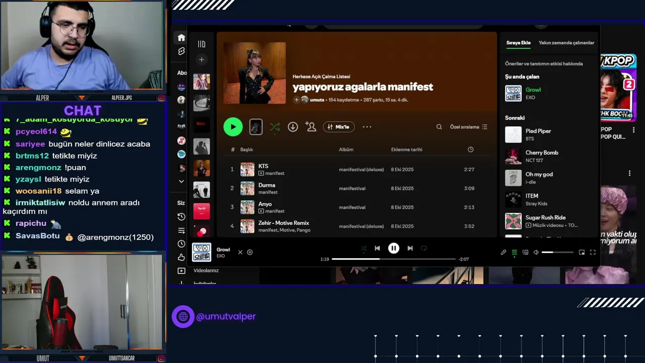Click the Mix'le button

click(x=339, y=127)
